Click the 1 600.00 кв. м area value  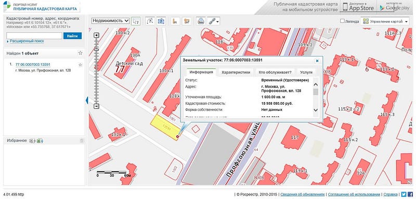click(274, 97)
